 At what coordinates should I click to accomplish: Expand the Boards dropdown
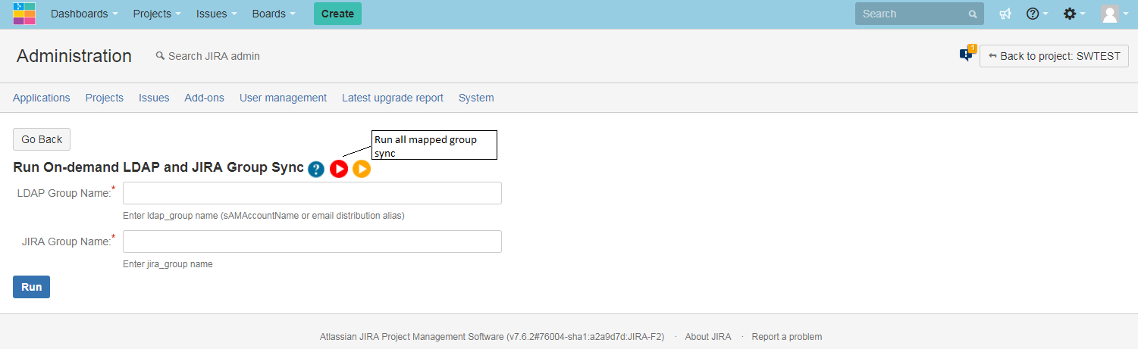click(x=274, y=14)
